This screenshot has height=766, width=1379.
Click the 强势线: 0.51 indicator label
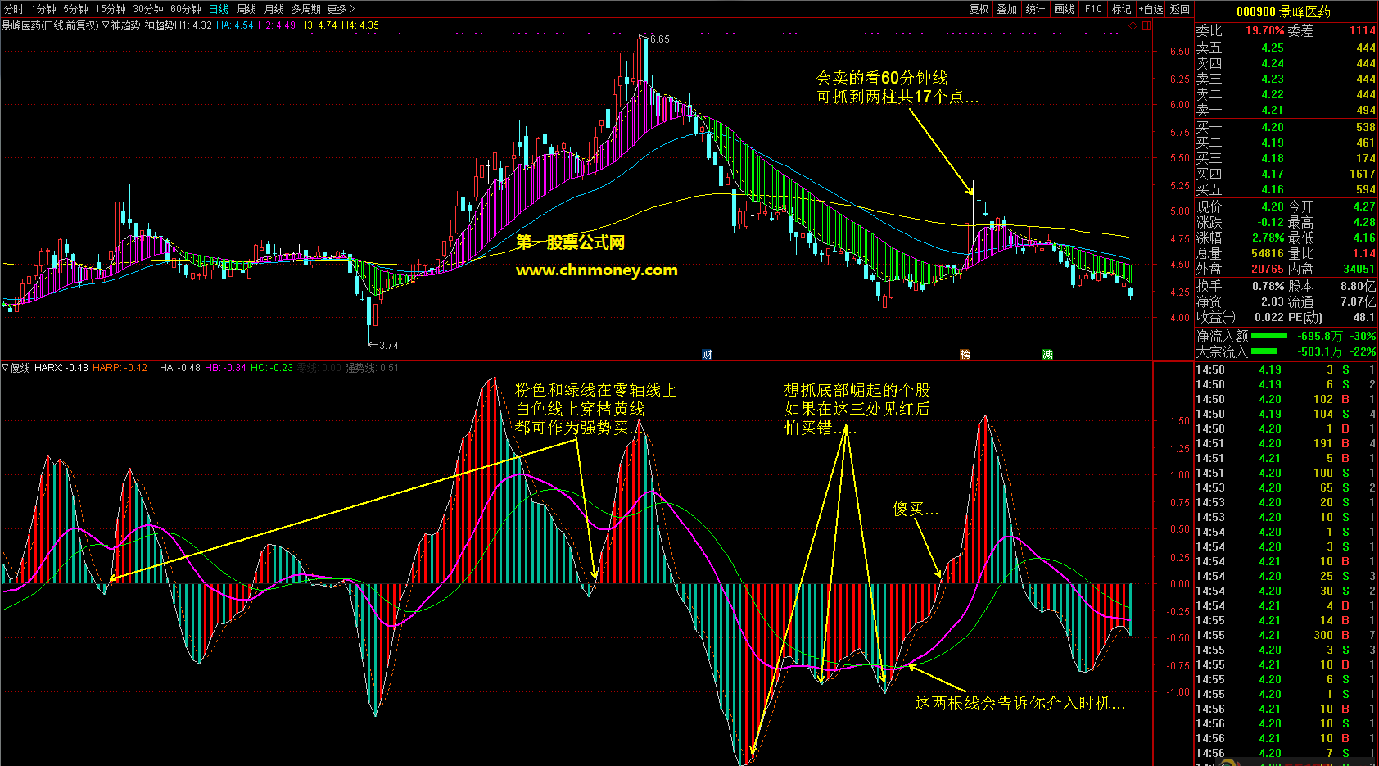pos(372,368)
